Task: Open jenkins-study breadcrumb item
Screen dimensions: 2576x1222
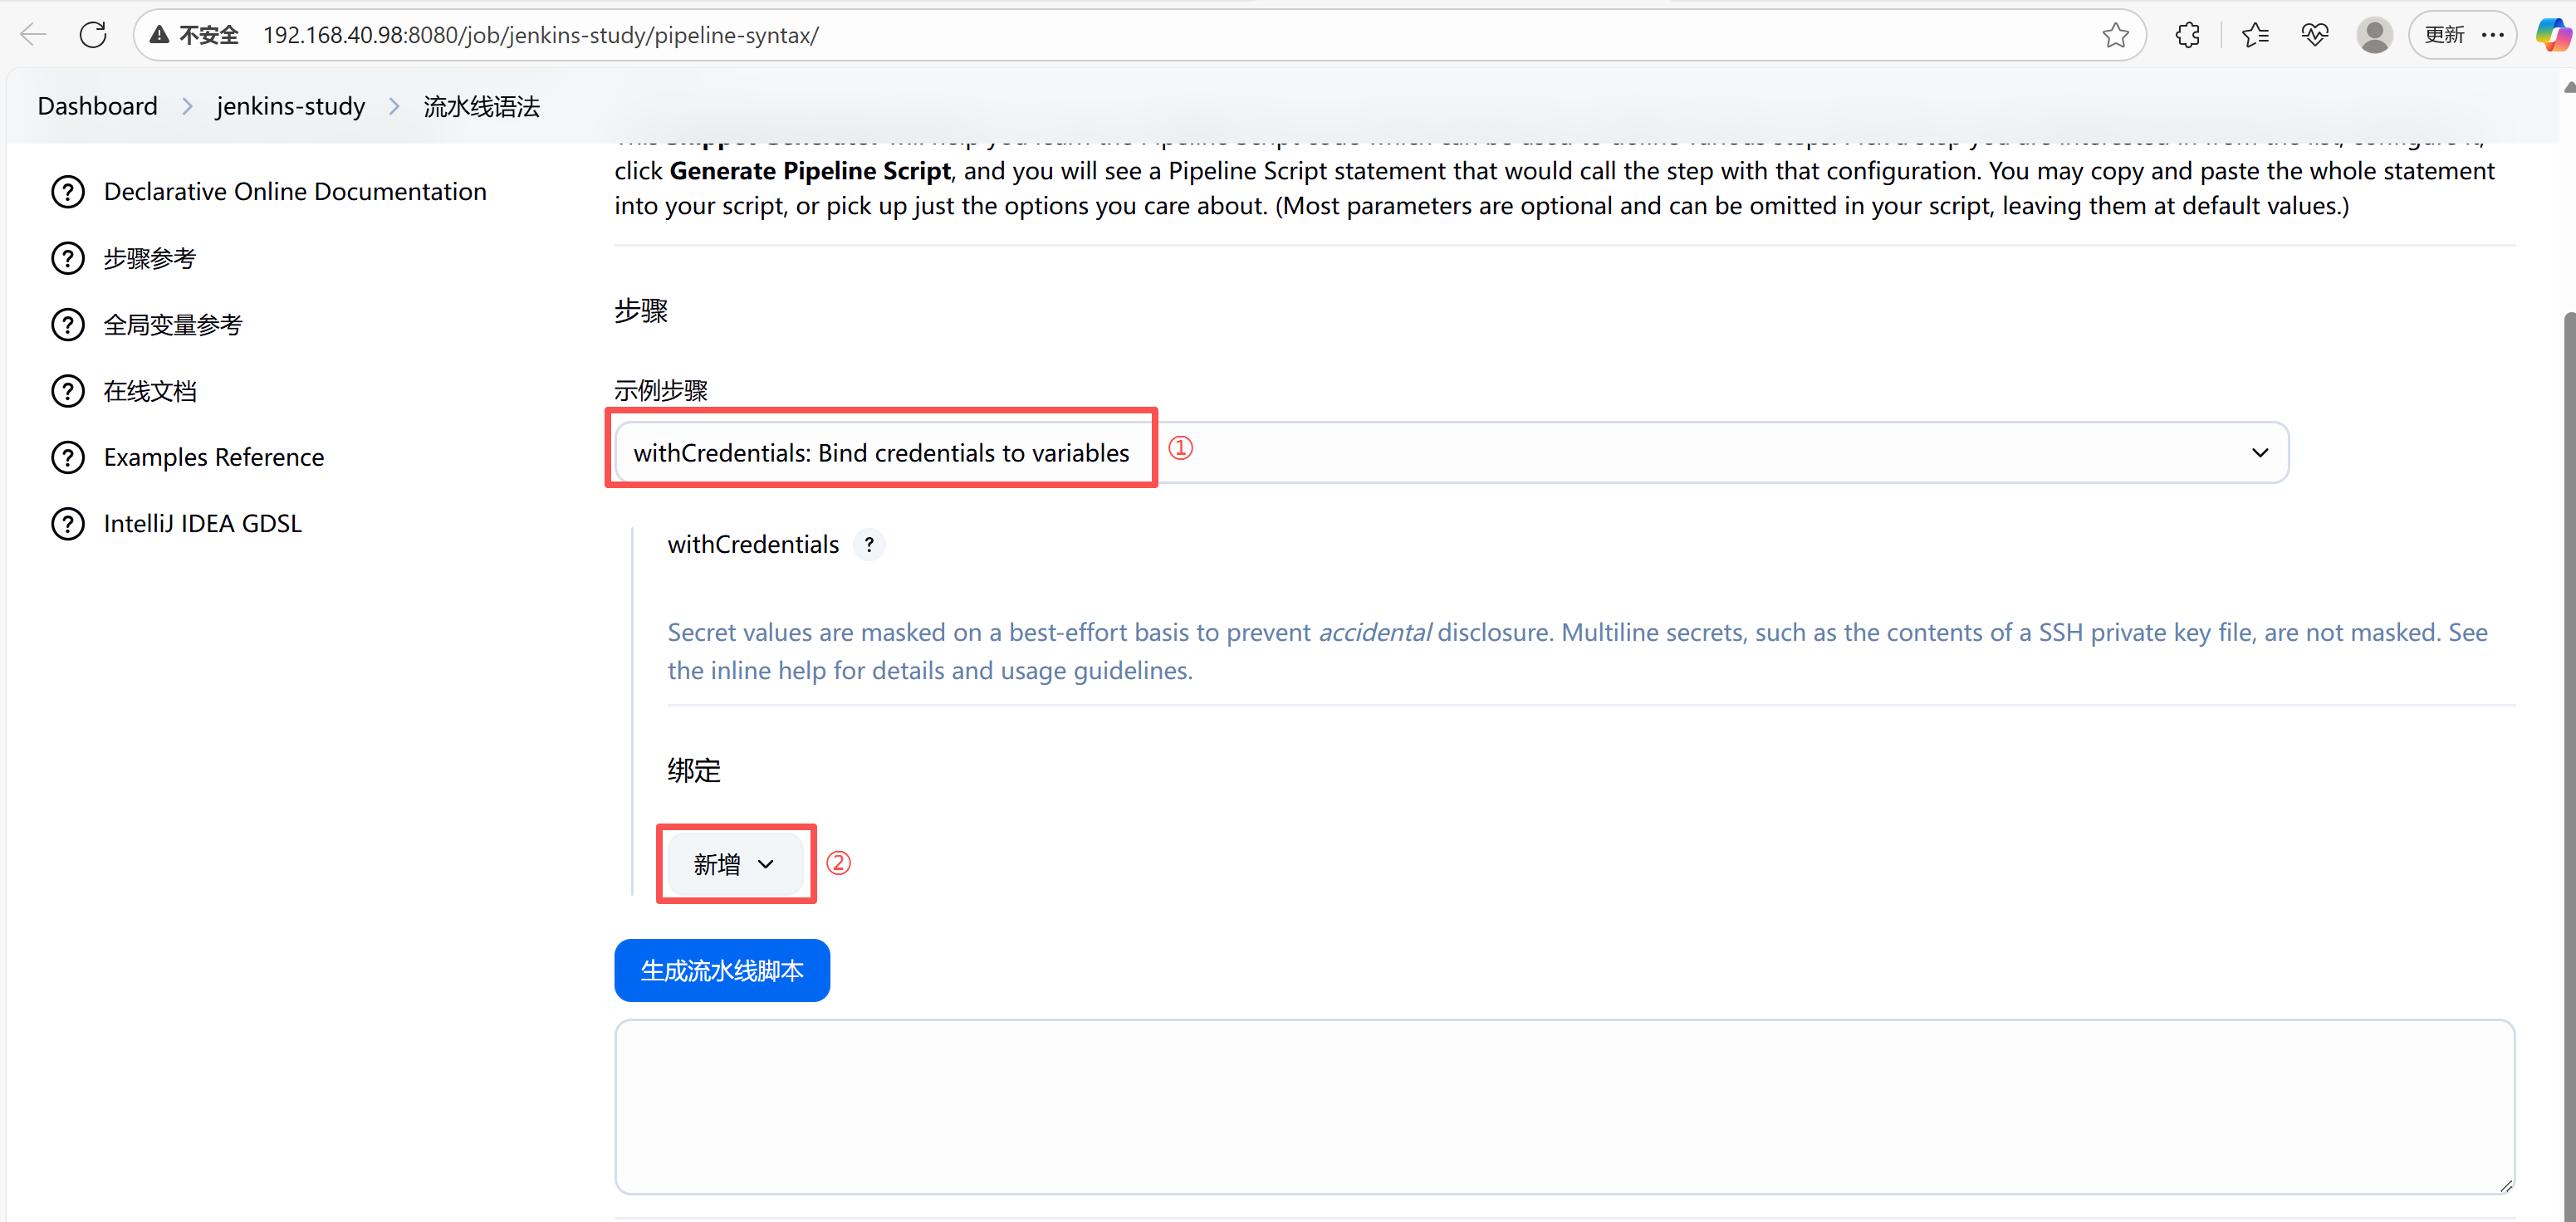Action: point(290,107)
